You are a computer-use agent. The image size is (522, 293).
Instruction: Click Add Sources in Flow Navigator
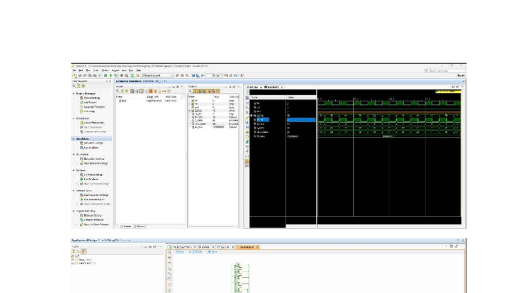pos(89,102)
